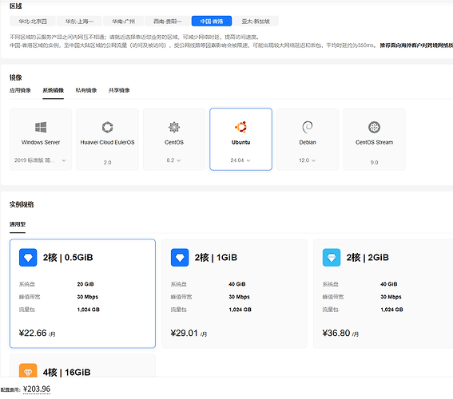Select the 中国-香港 region button

click(212, 22)
